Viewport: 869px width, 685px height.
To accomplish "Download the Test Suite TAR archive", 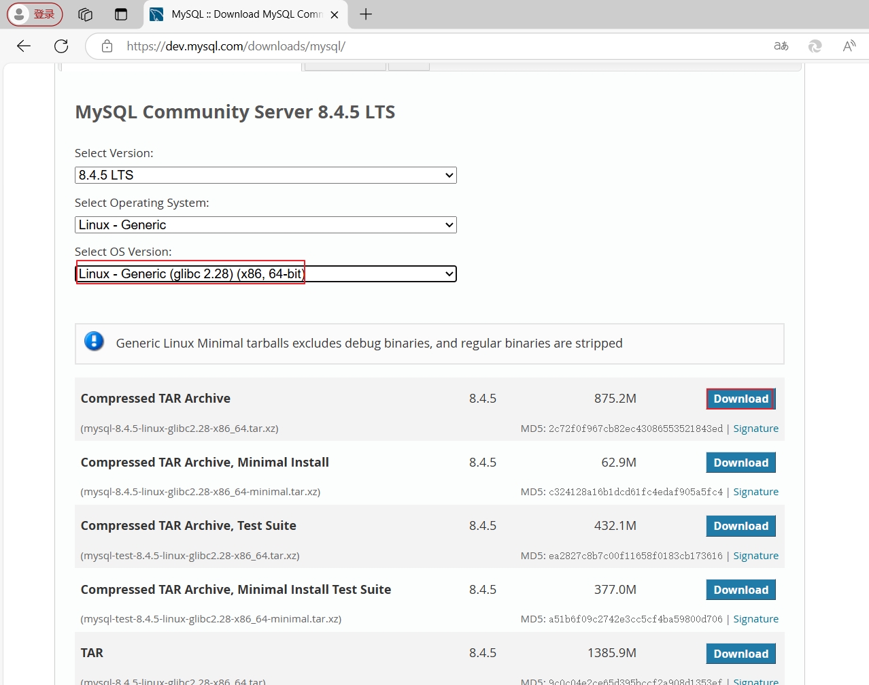I will (x=740, y=526).
